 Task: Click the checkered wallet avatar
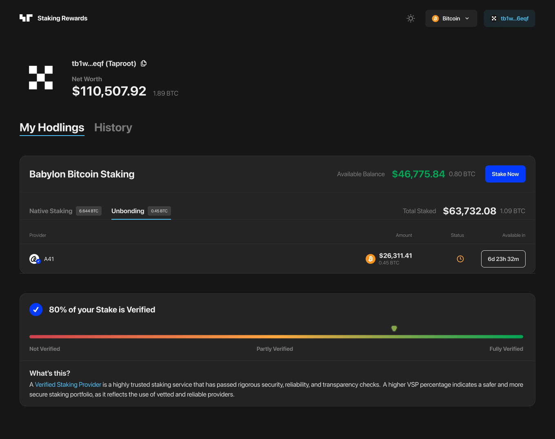point(41,78)
